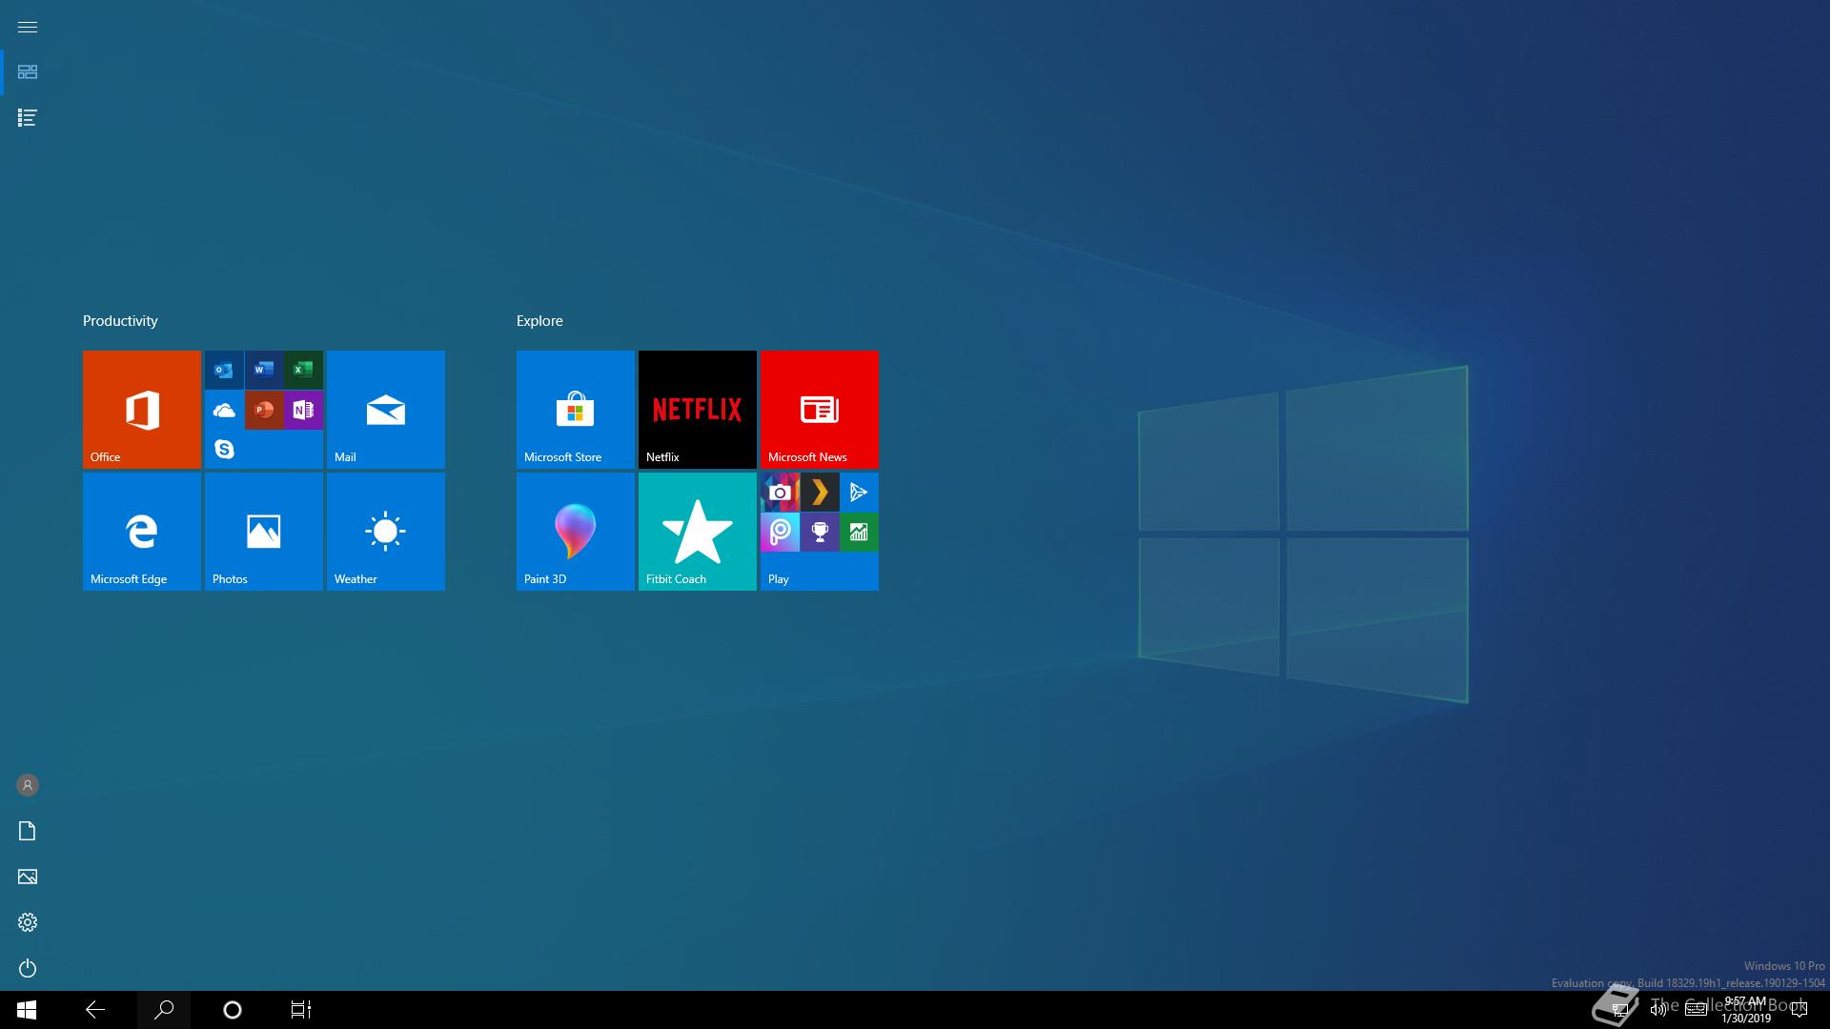Open the paper plane app in Play folder
The width and height of the screenshot is (1830, 1029).
859,492
